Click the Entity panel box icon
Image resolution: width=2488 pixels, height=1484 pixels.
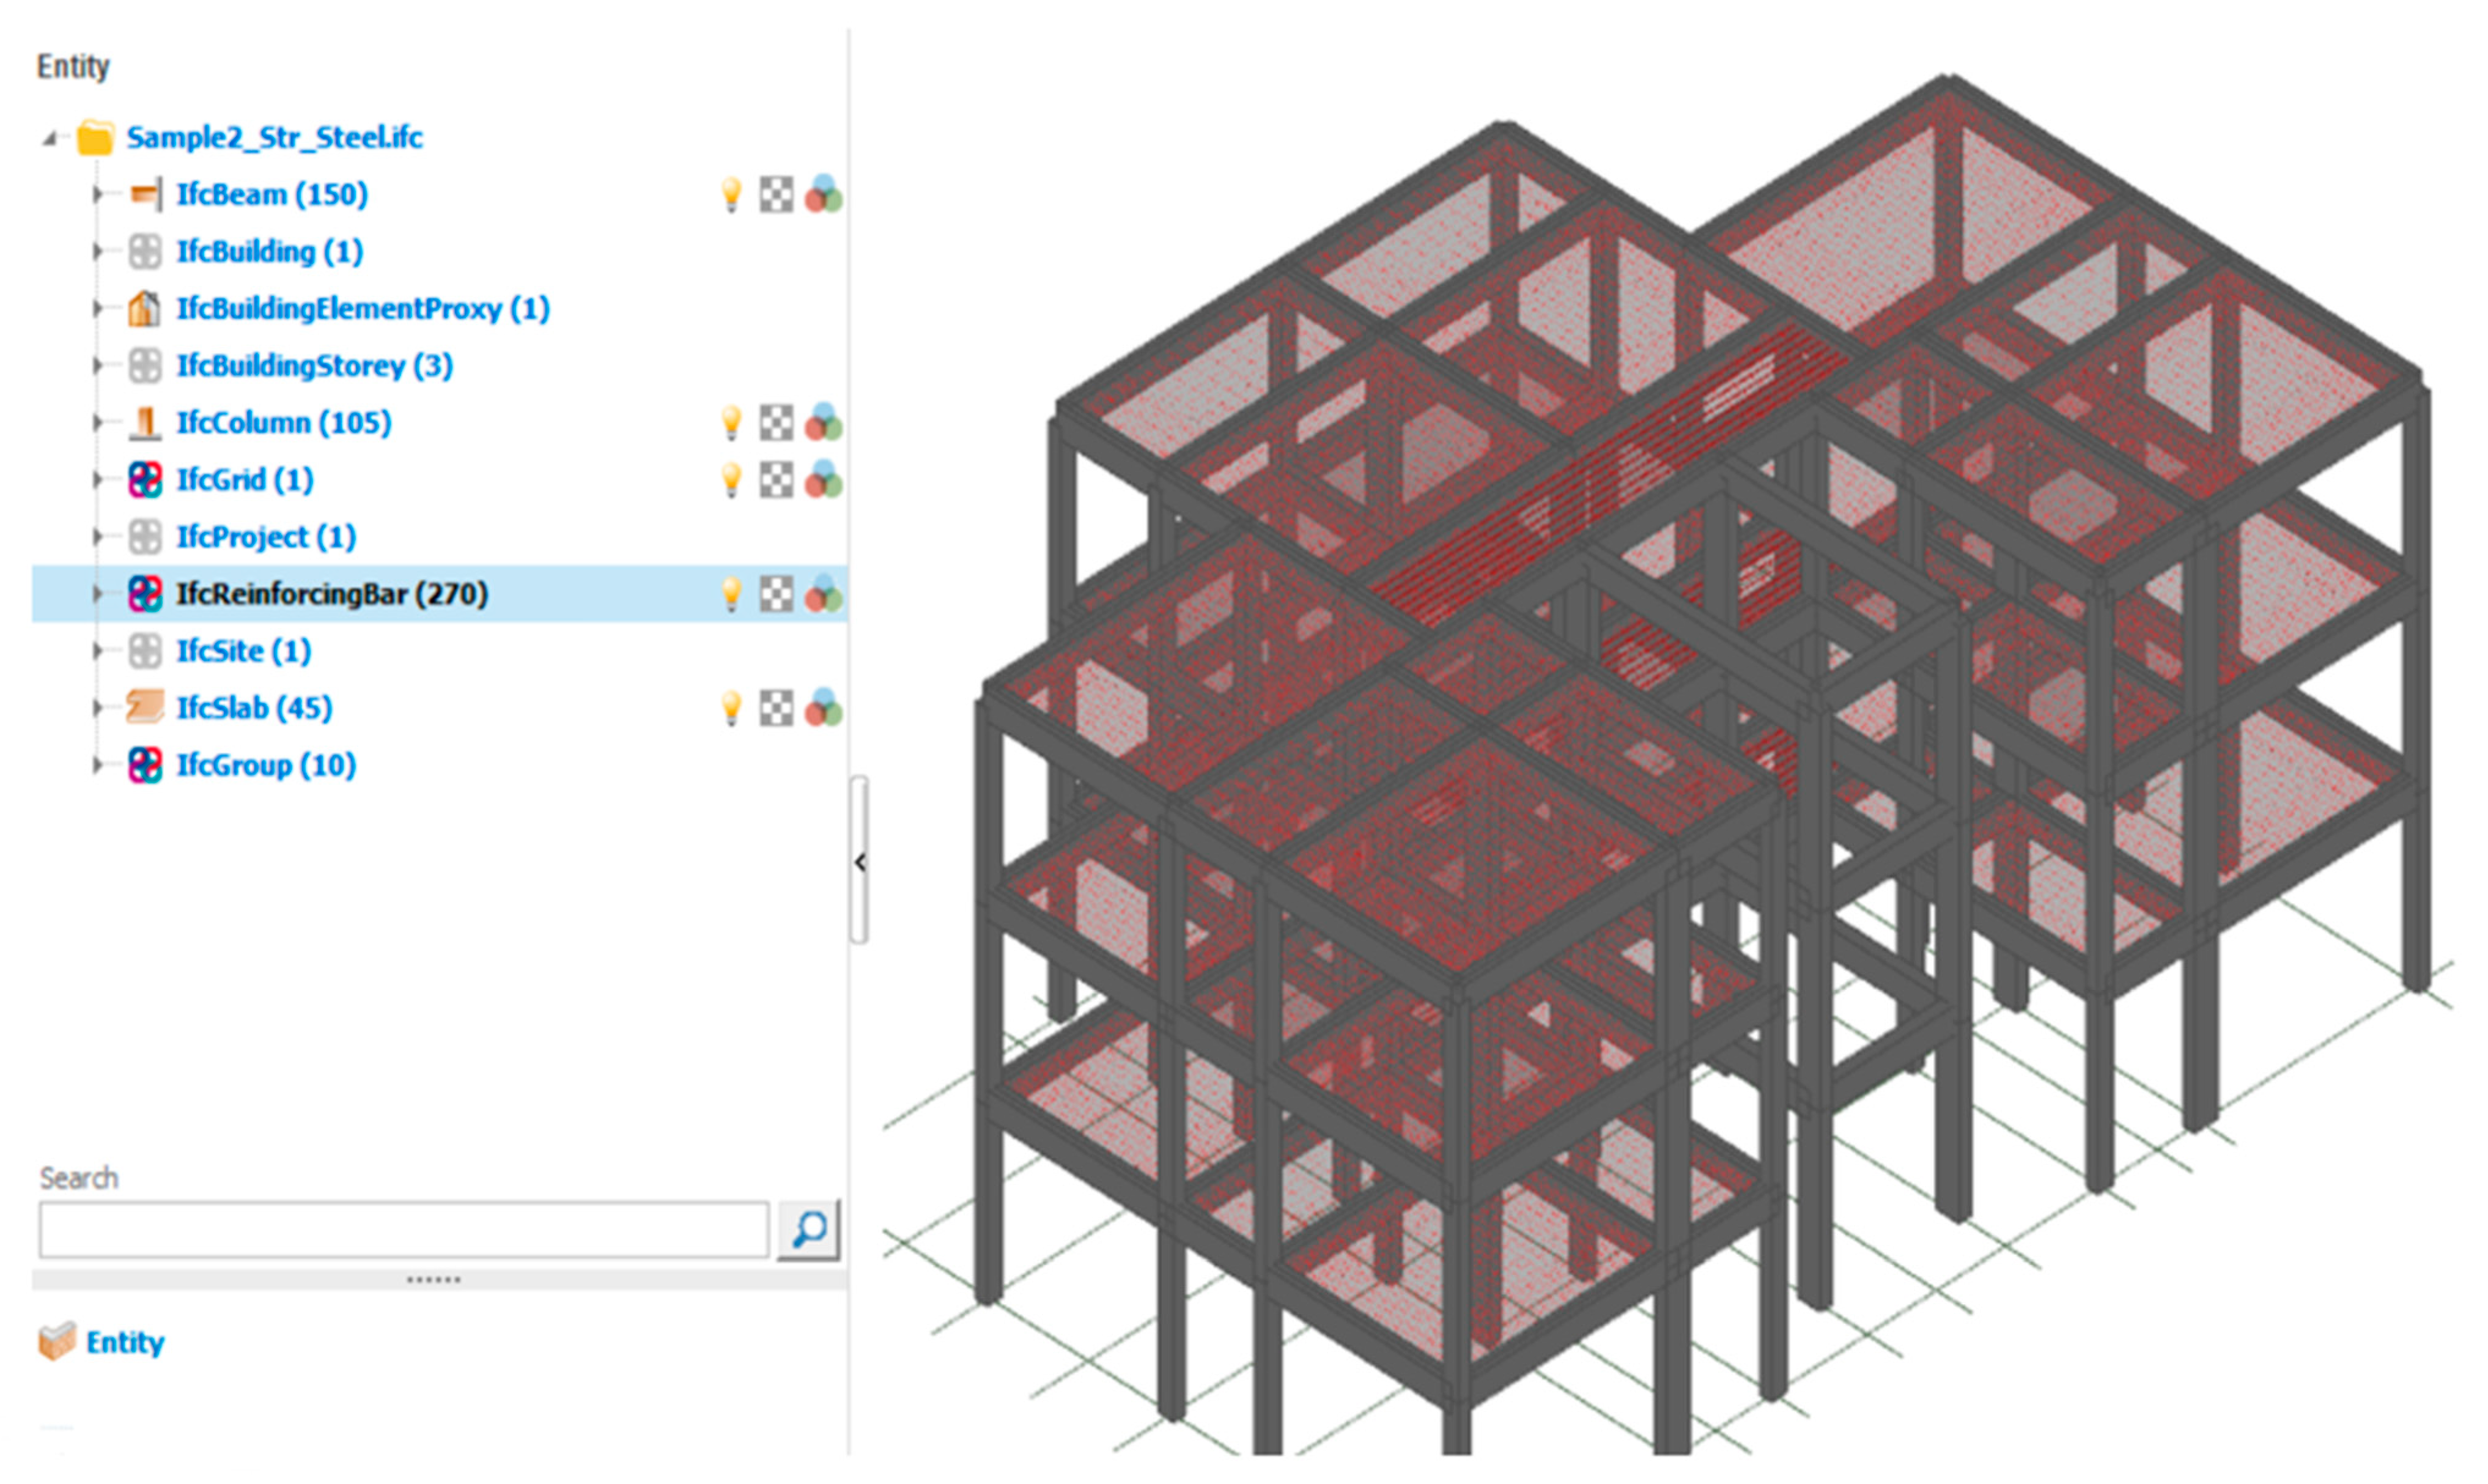57,1341
